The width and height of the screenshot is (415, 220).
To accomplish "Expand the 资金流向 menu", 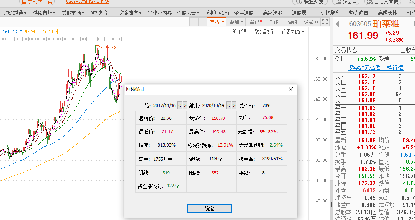I will (x=130, y=13).
